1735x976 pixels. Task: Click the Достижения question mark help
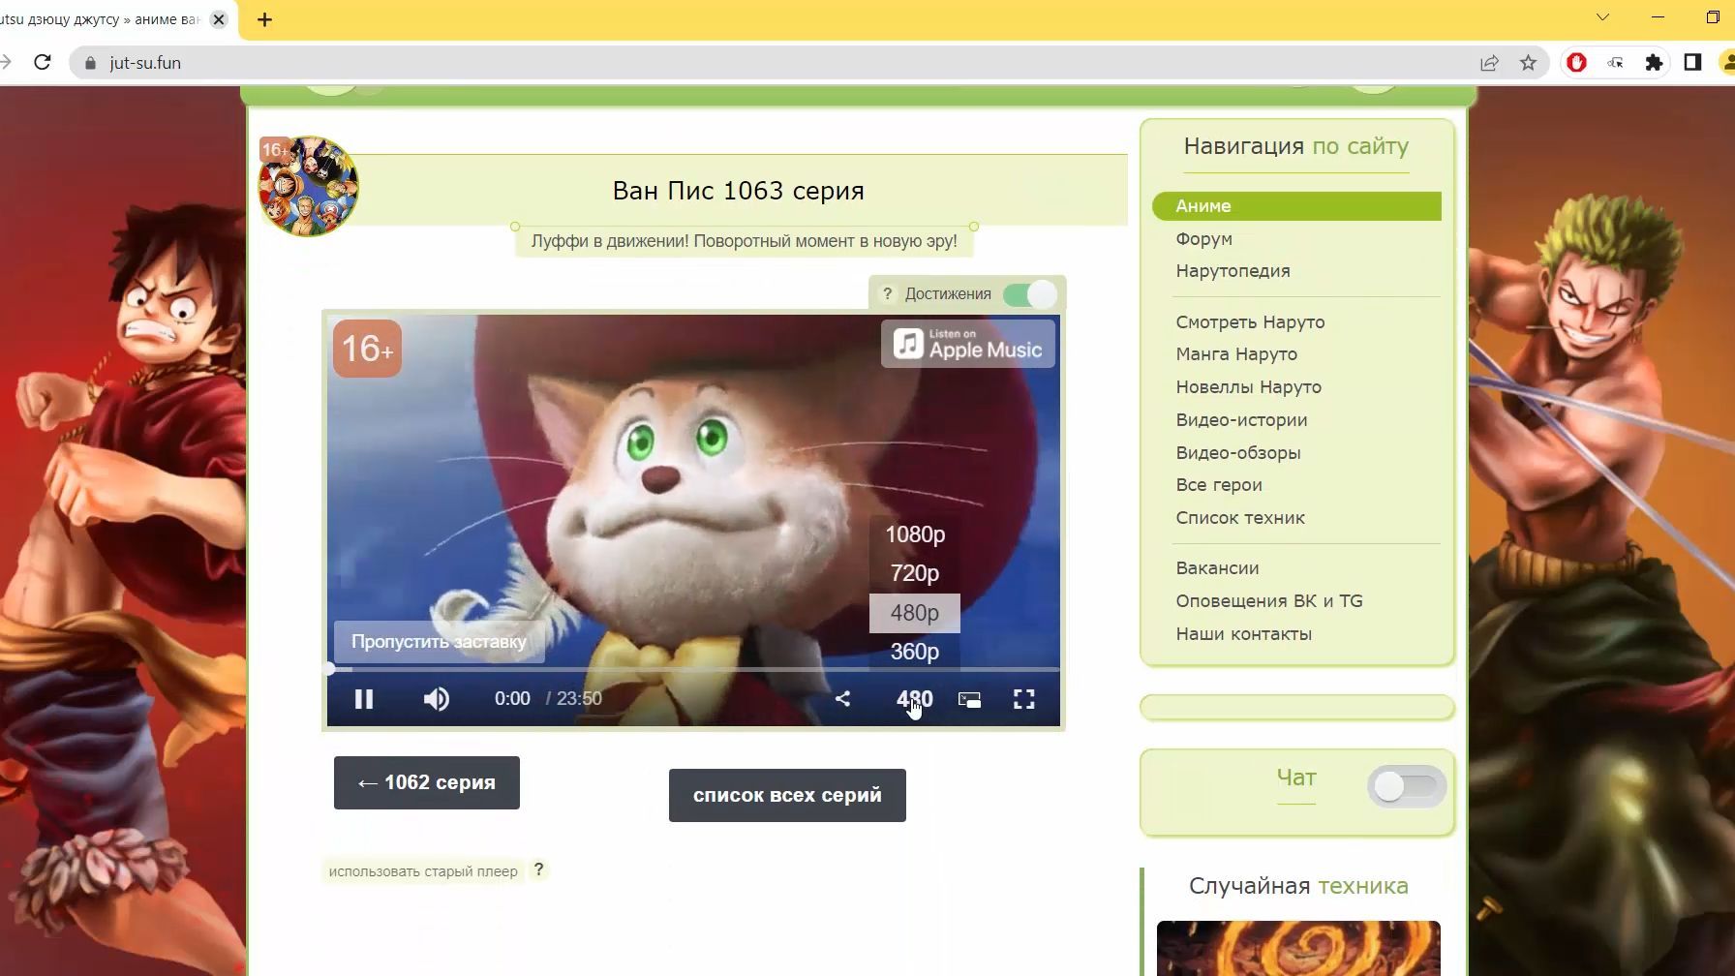[887, 293]
